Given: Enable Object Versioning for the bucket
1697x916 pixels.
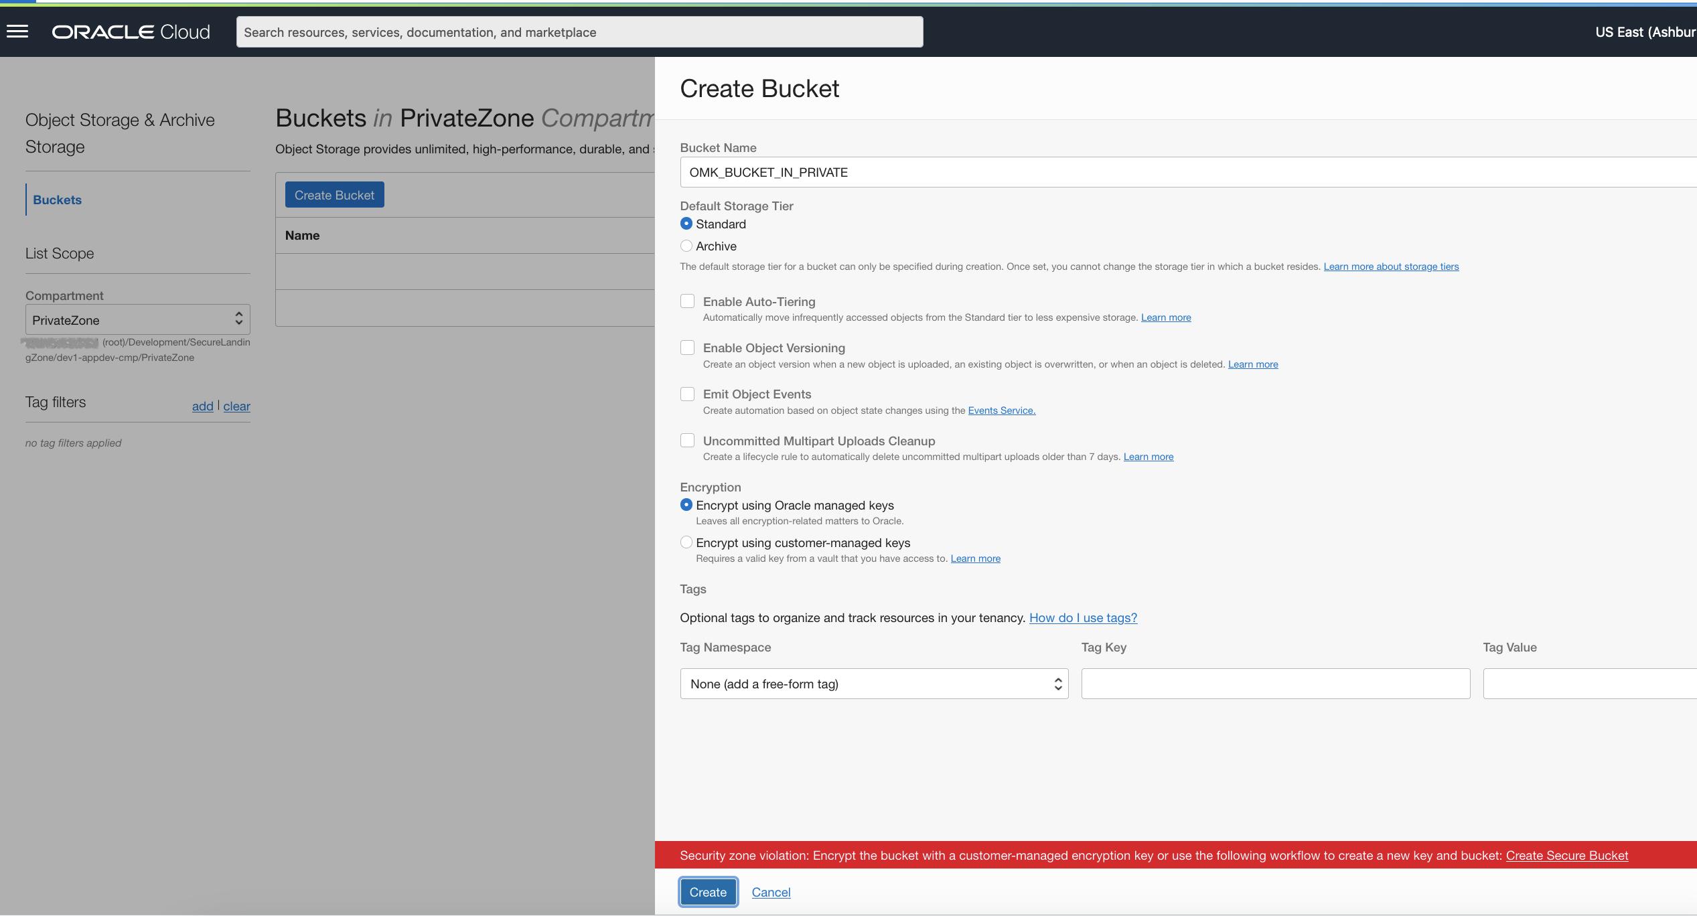Looking at the screenshot, I should tap(687, 348).
